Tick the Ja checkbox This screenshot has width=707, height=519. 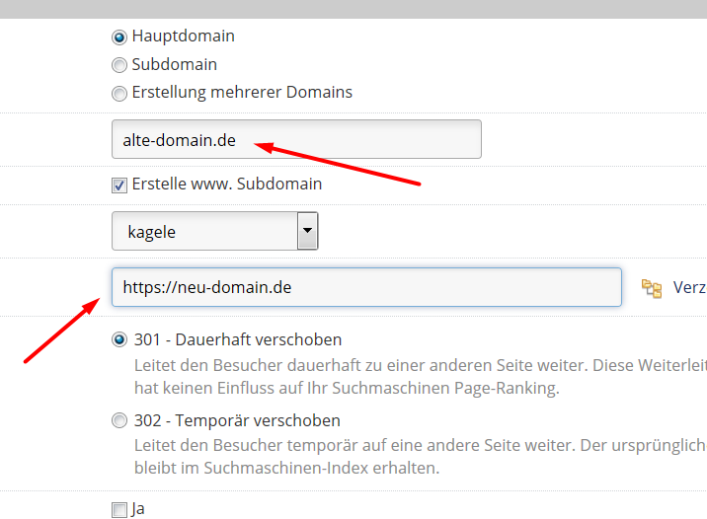[119, 510]
